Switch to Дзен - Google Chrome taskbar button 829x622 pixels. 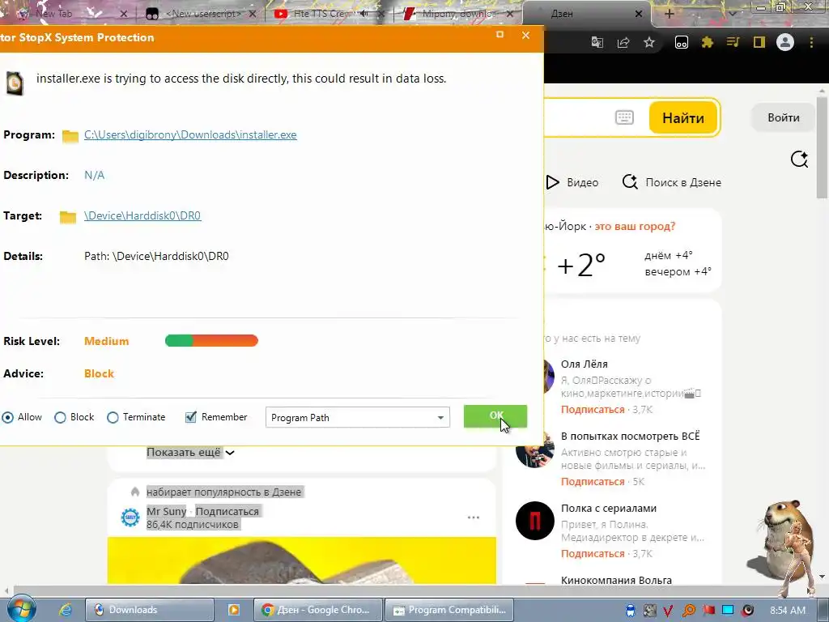coord(317,610)
